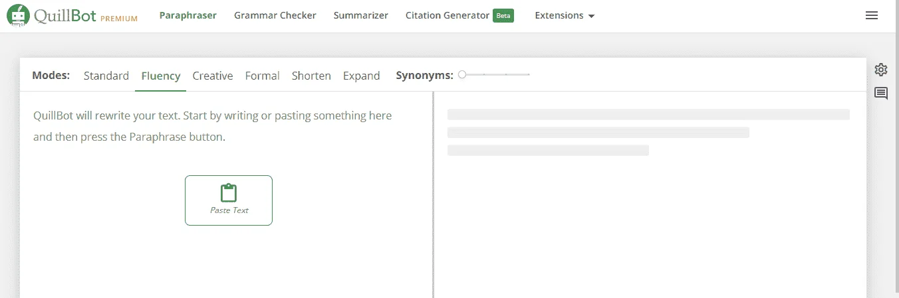Screen dimensions: 899x298
Task: Click the Beta badge next to Citation Generator
Action: coord(503,15)
